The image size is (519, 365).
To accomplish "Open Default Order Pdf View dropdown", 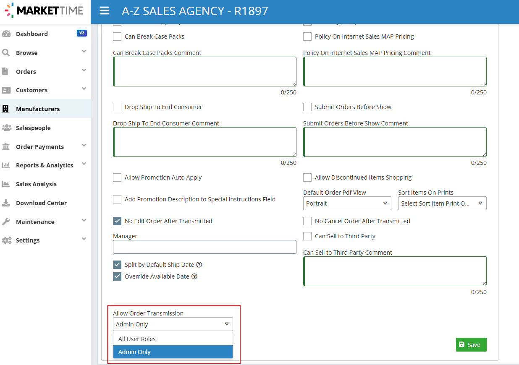I will click(347, 203).
